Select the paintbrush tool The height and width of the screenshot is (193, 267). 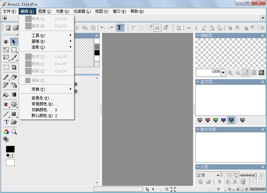[x=6, y=77]
